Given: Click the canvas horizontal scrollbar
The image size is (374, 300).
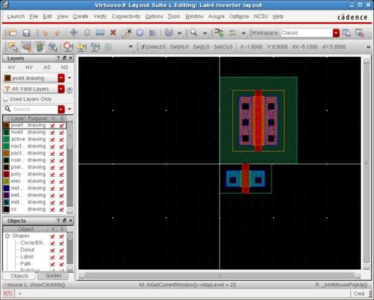Looking at the screenshot, I should point(220,275).
